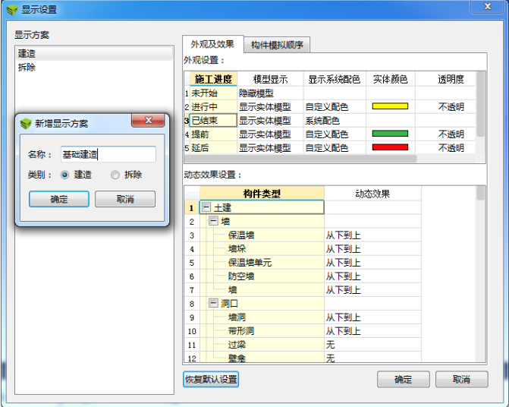Screen dimensions: 509x407
Task: Click the green color swatch for 提前
Action: coord(390,134)
